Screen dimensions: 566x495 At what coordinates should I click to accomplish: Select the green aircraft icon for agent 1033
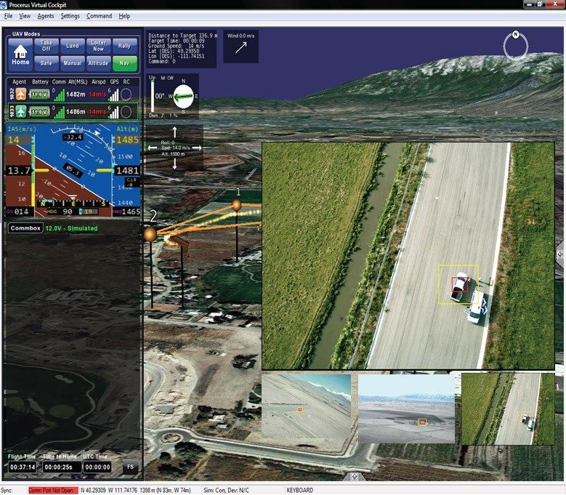20,112
